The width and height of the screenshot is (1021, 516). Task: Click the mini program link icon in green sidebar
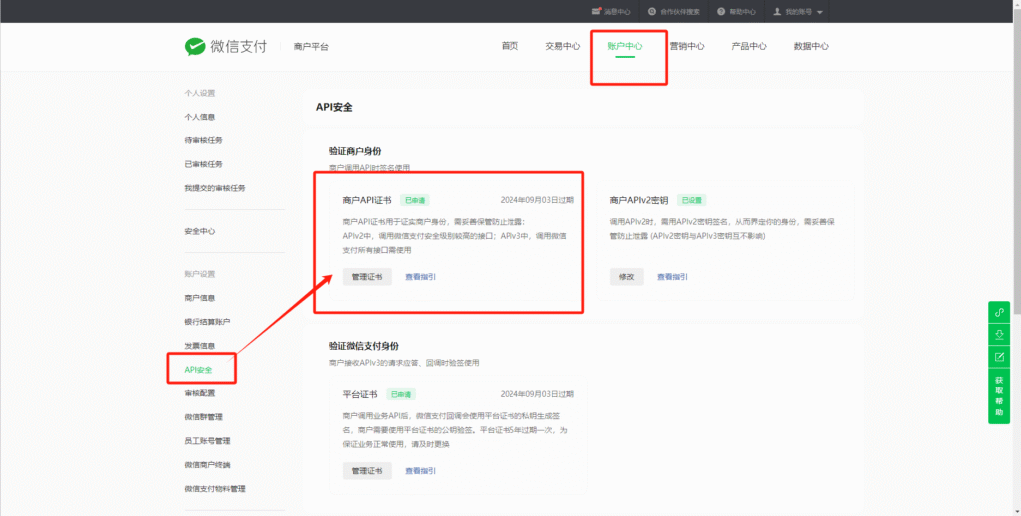coord(999,313)
